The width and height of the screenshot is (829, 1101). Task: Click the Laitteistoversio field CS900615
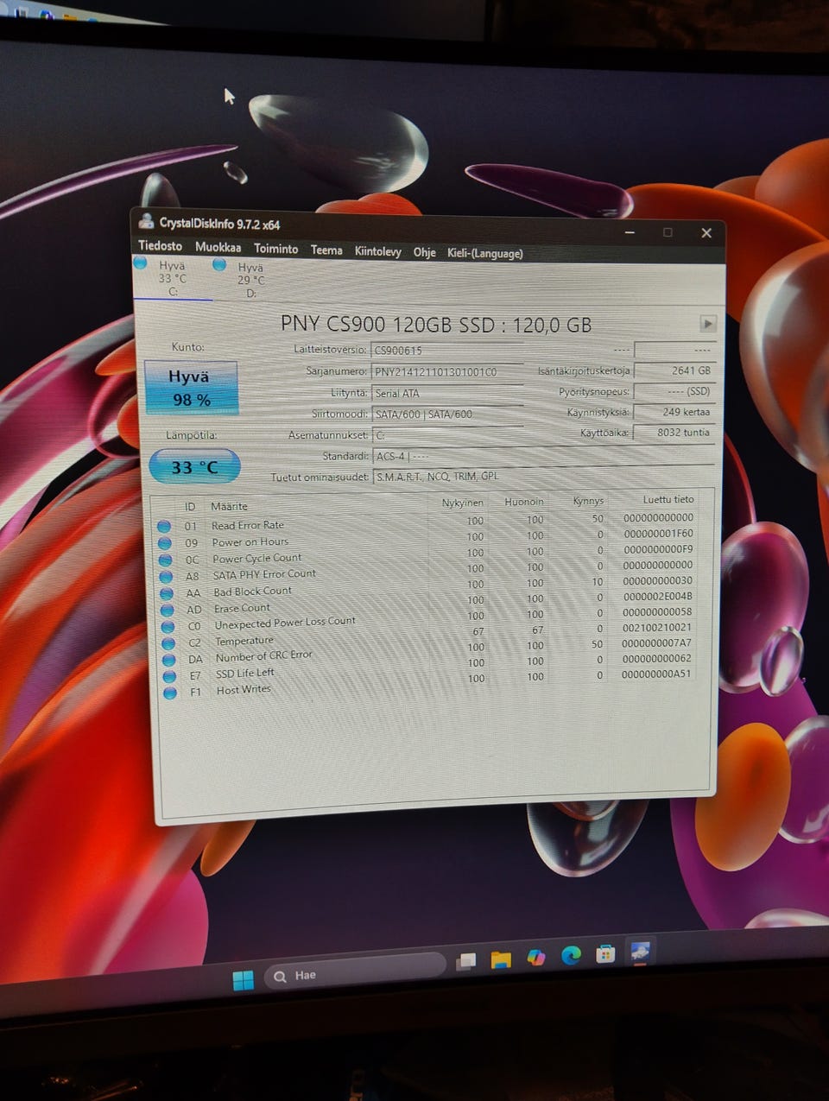tap(446, 350)
